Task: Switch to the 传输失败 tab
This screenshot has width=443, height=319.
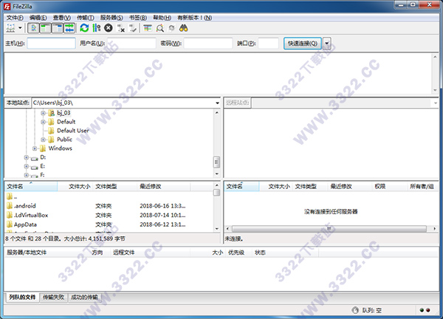Action: 53,298
